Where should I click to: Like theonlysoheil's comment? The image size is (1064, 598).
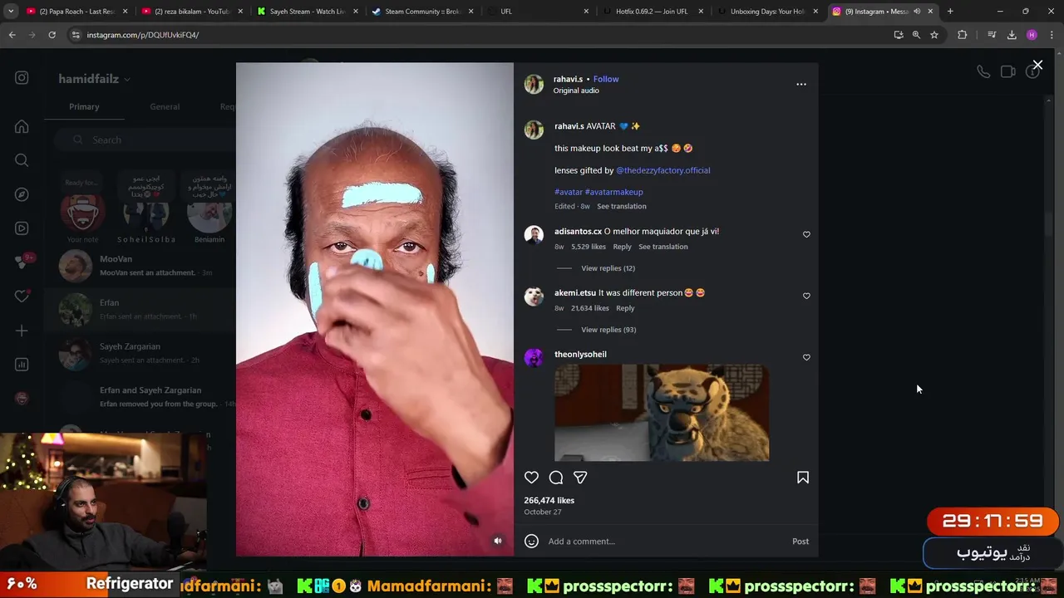806,357
